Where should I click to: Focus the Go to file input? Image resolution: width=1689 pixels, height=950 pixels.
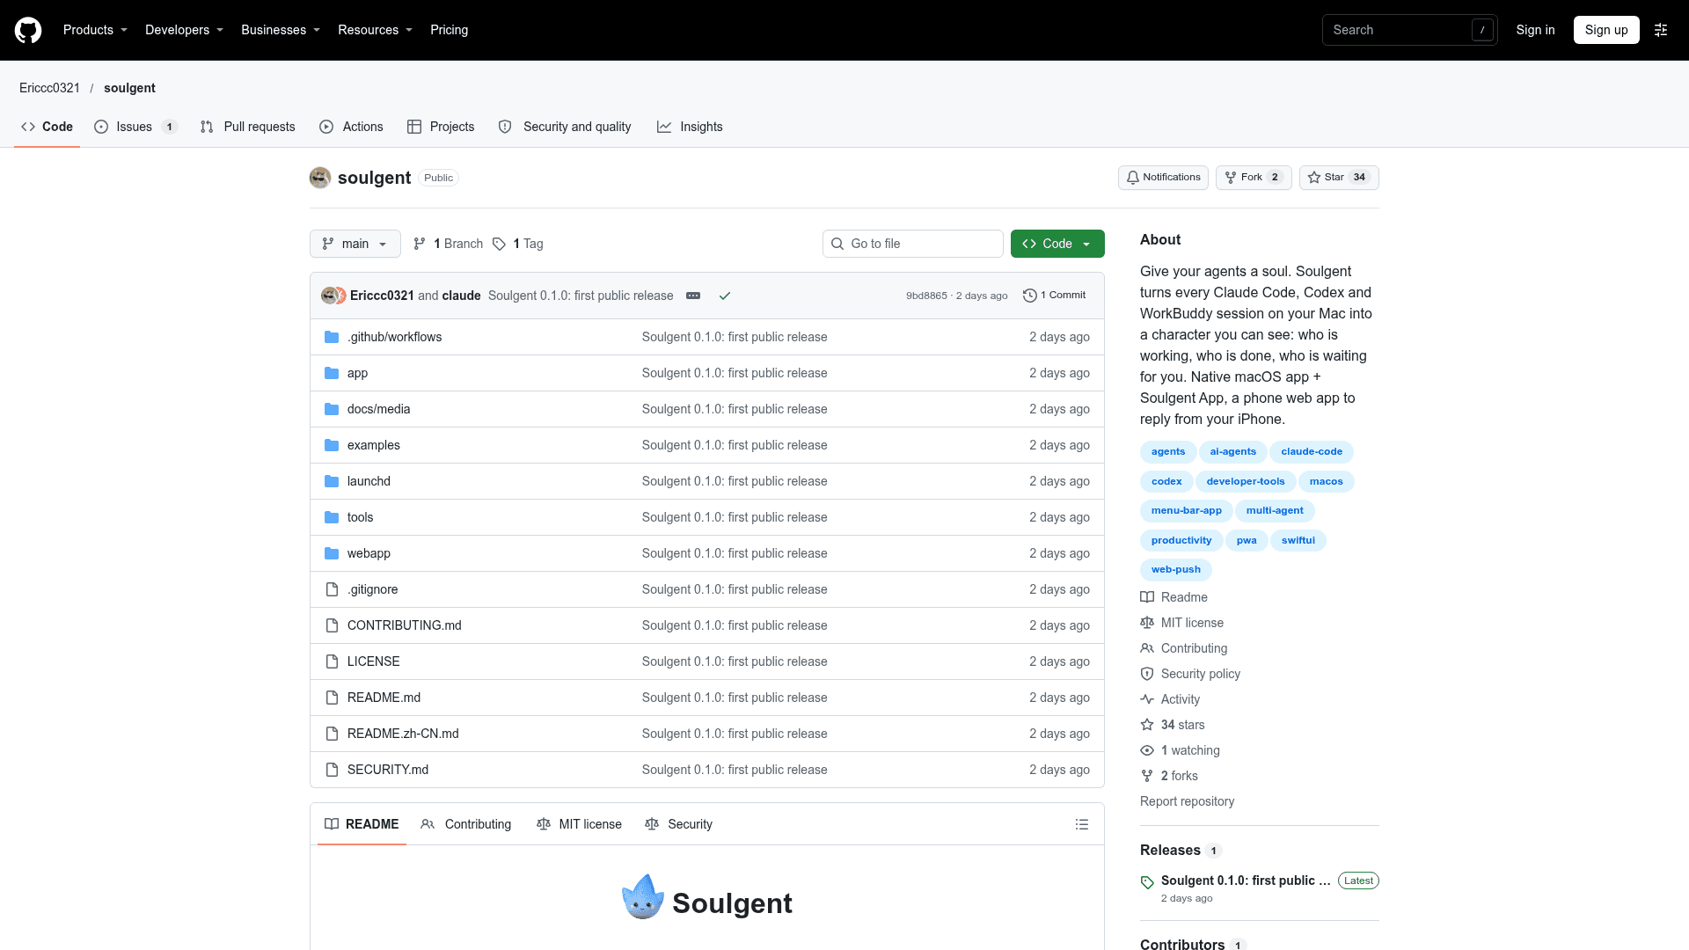click(913, 244)
